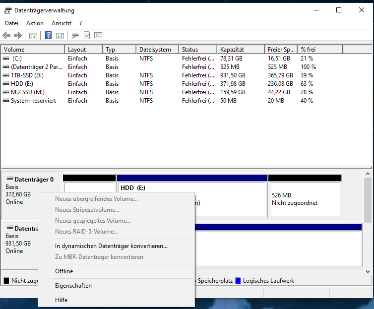374x309 pixels.
Task: Click the Back arrow toolbar icon
Action: [x=6, y=36]
